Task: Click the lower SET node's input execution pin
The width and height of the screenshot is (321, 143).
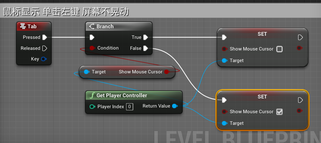Action: click(224, 100)
